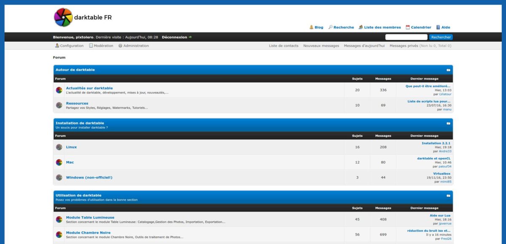Collapse the Autour de darktable category
Screen dimensions: 506x244
coord(448,70)
